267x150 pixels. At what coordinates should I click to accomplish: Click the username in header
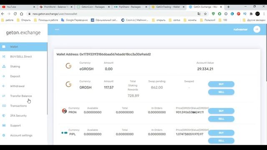240,30
